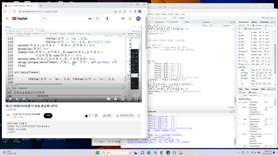The image size is (278, 156).
Task: Switch to the GPA source tab
Action: coord(187,22)
